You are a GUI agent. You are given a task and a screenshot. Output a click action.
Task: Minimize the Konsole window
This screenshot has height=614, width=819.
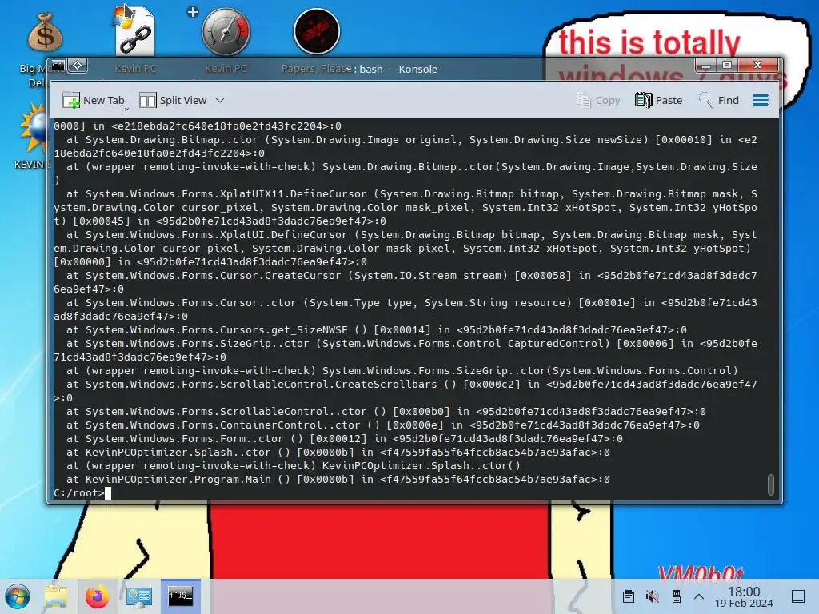pos(706,66)
